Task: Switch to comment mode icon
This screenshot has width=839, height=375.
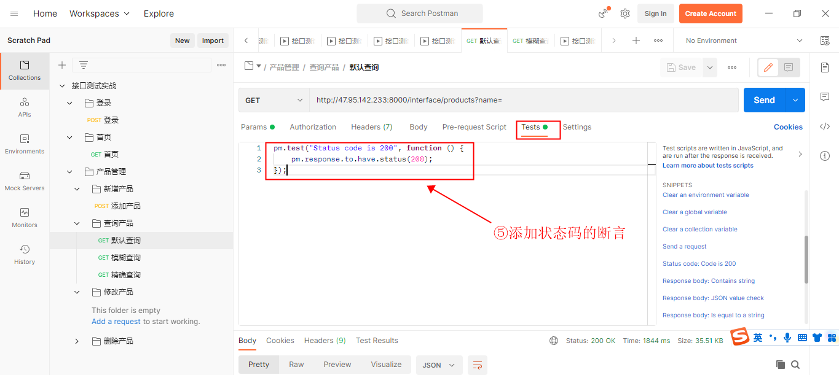Action: (x=789, y=68)
